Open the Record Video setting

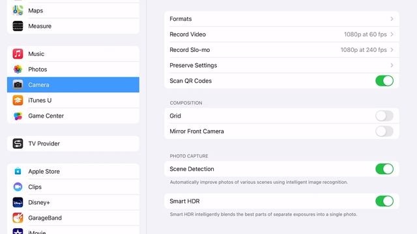point(281,34)
